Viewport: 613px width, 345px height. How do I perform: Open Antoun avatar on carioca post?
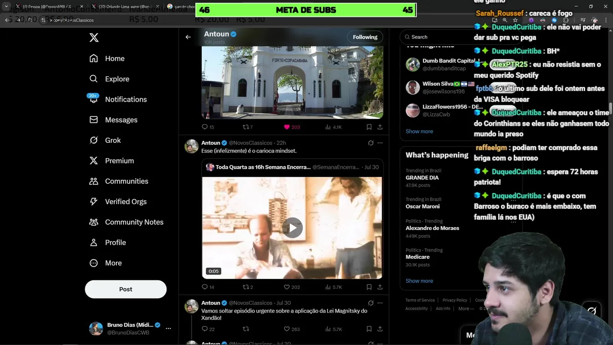click(192, 146)
